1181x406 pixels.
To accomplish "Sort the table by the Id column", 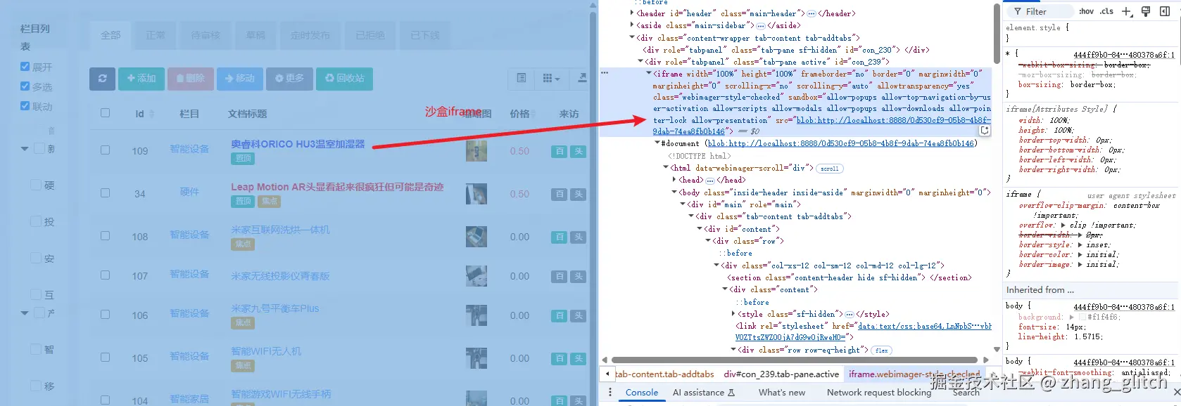I will (x=144, y=114).
